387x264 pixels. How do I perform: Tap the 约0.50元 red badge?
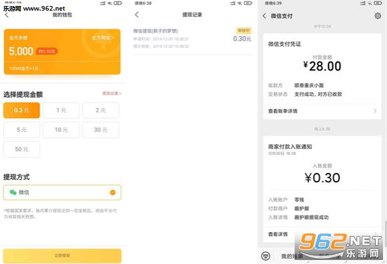(47, 51)
